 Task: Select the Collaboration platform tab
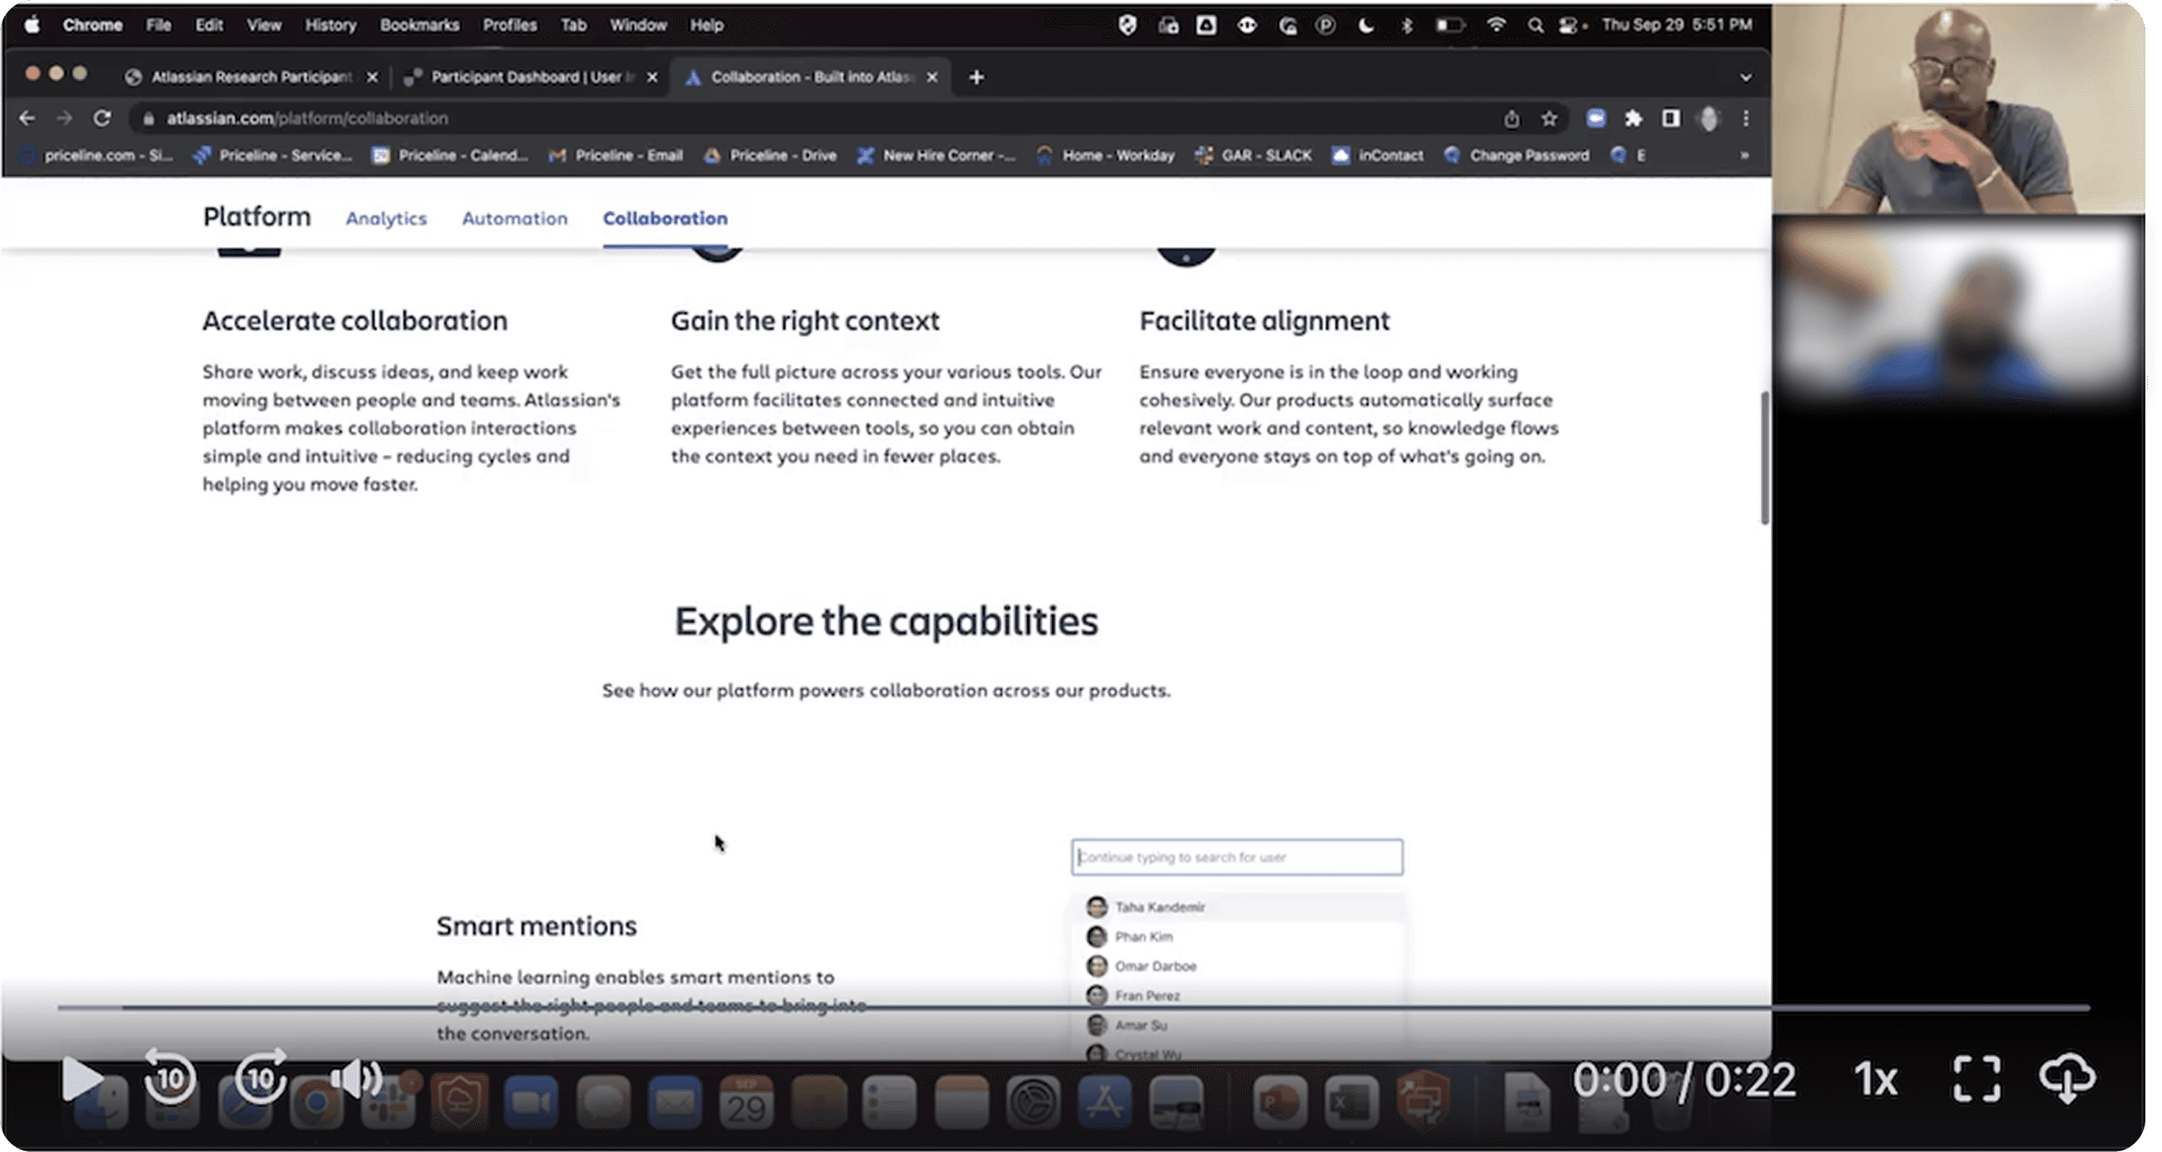[665, 218]
